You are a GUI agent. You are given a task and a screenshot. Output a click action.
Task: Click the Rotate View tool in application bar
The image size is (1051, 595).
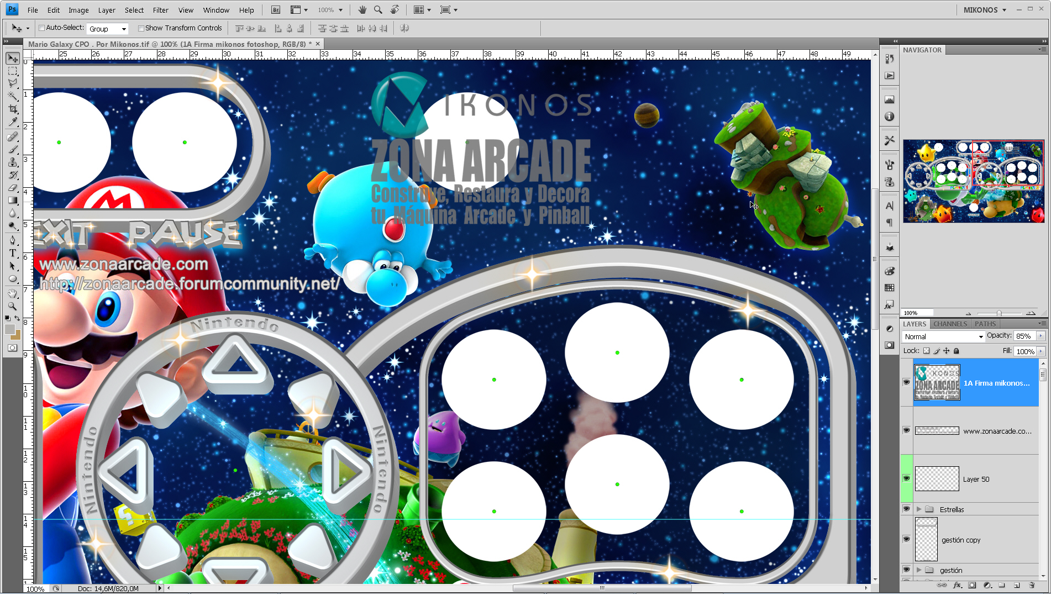(x=395, y=10)
